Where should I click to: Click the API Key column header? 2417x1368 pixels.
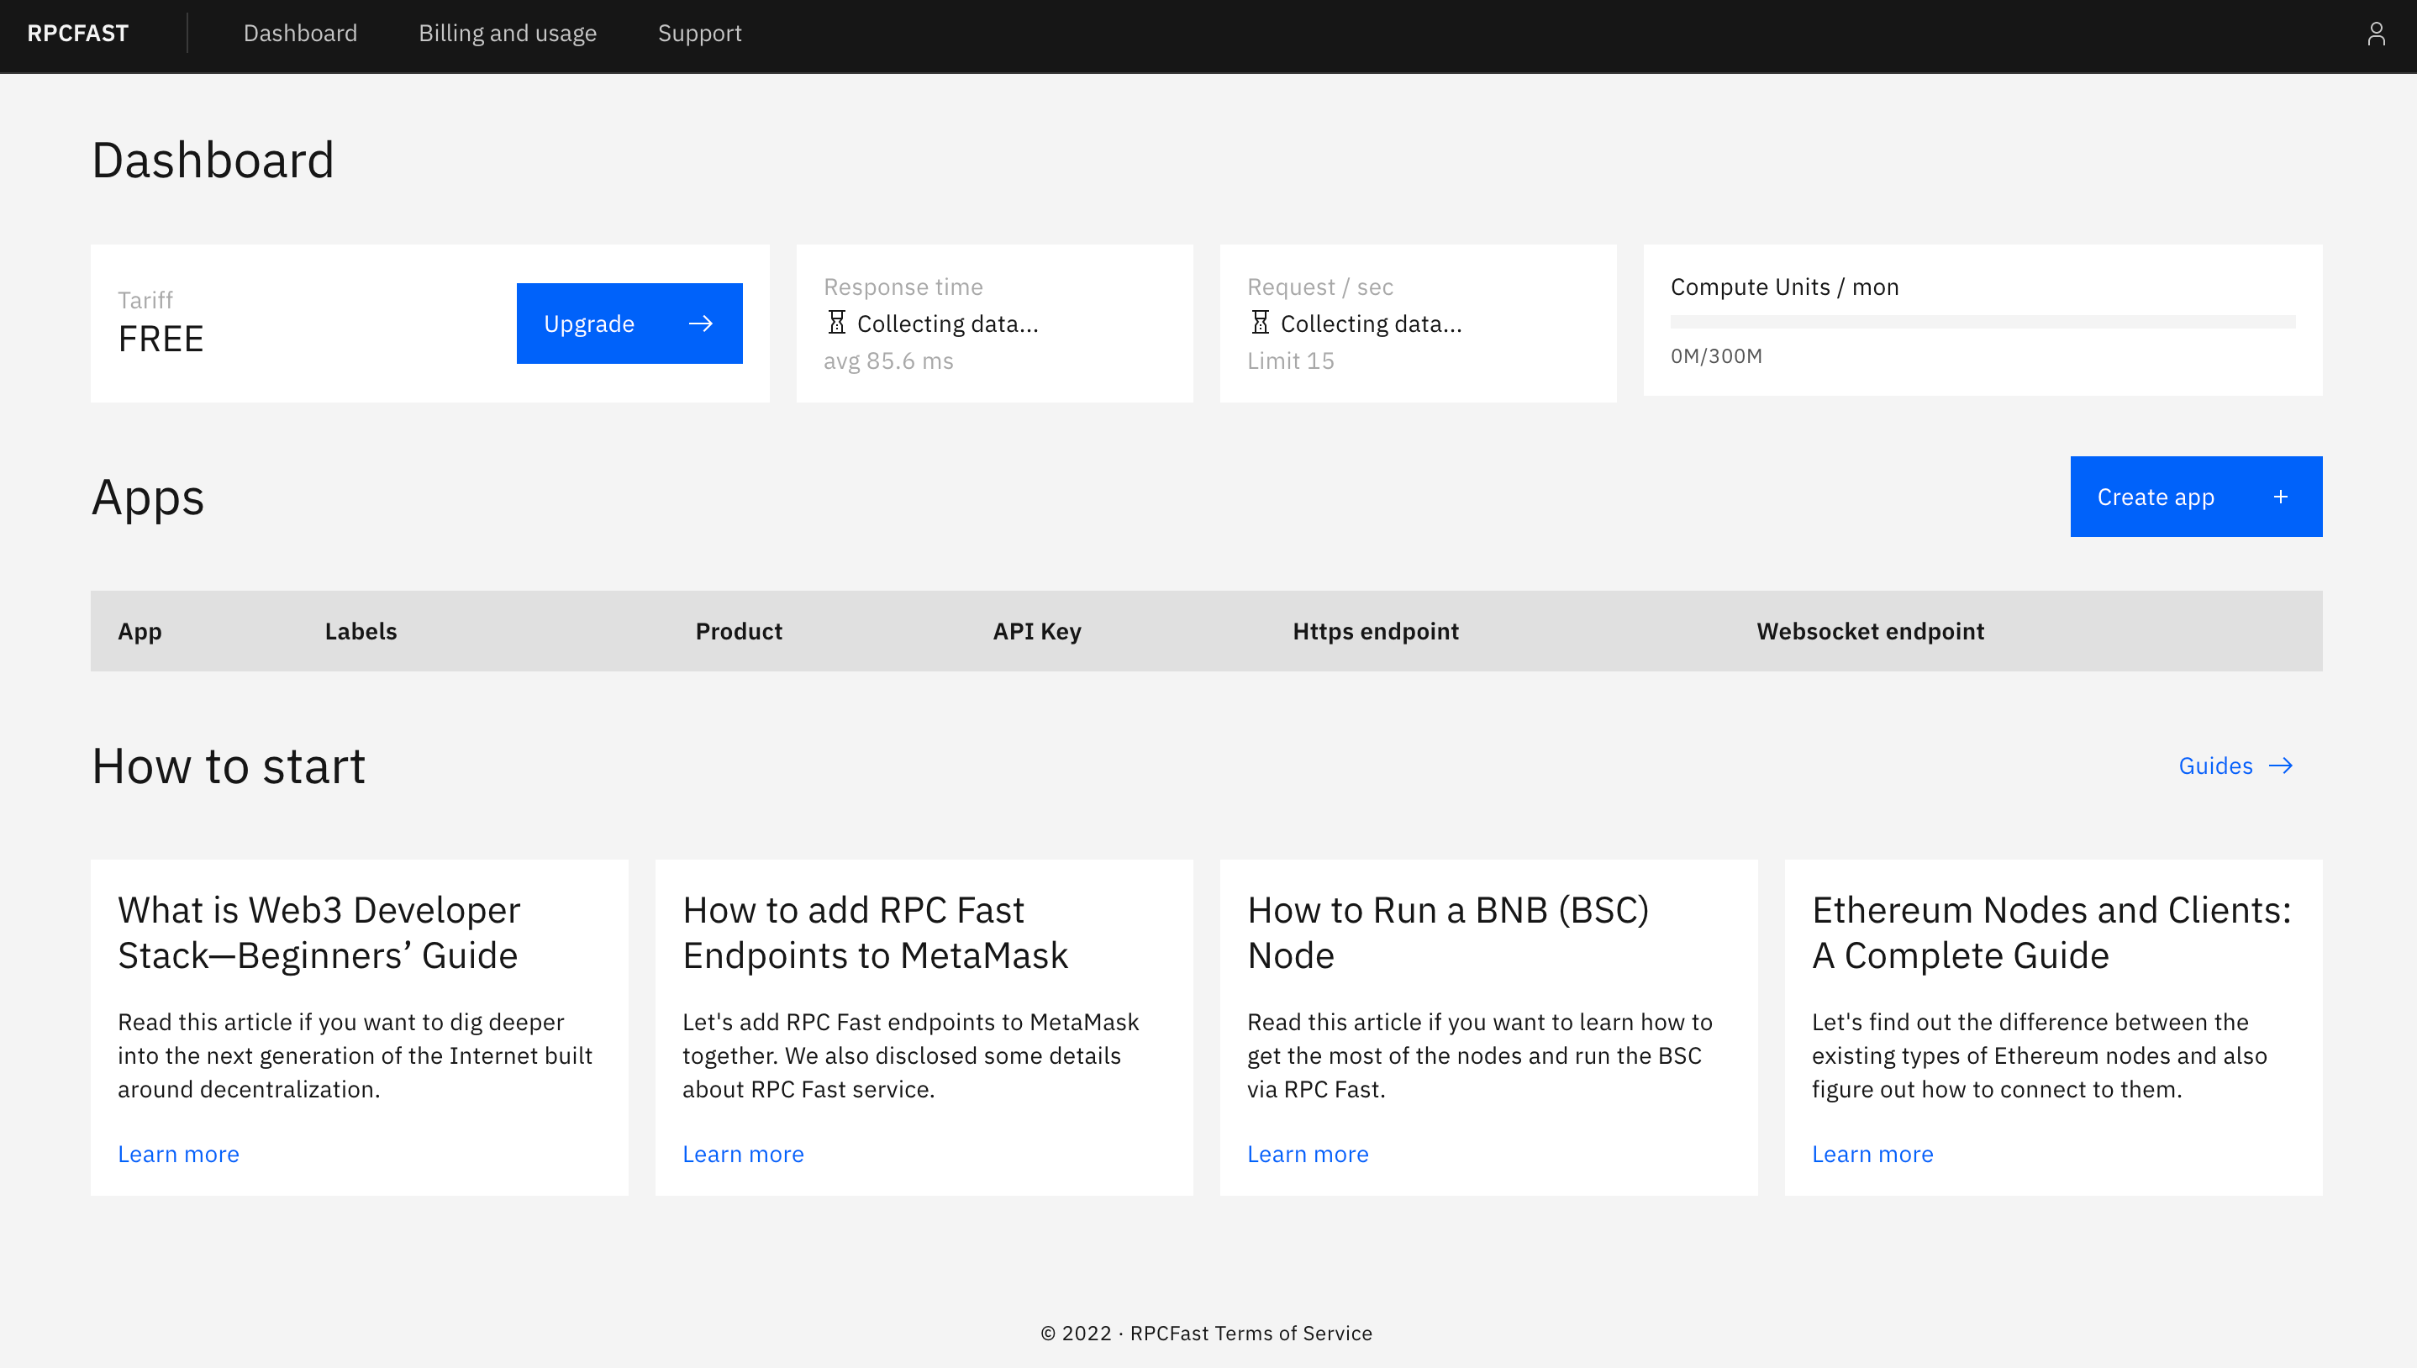point(1036,630)
